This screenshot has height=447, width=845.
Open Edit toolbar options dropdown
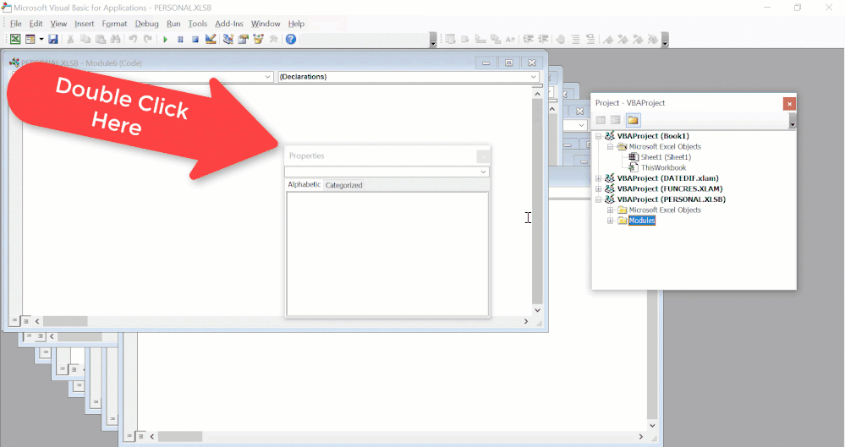tap(665, 41)
